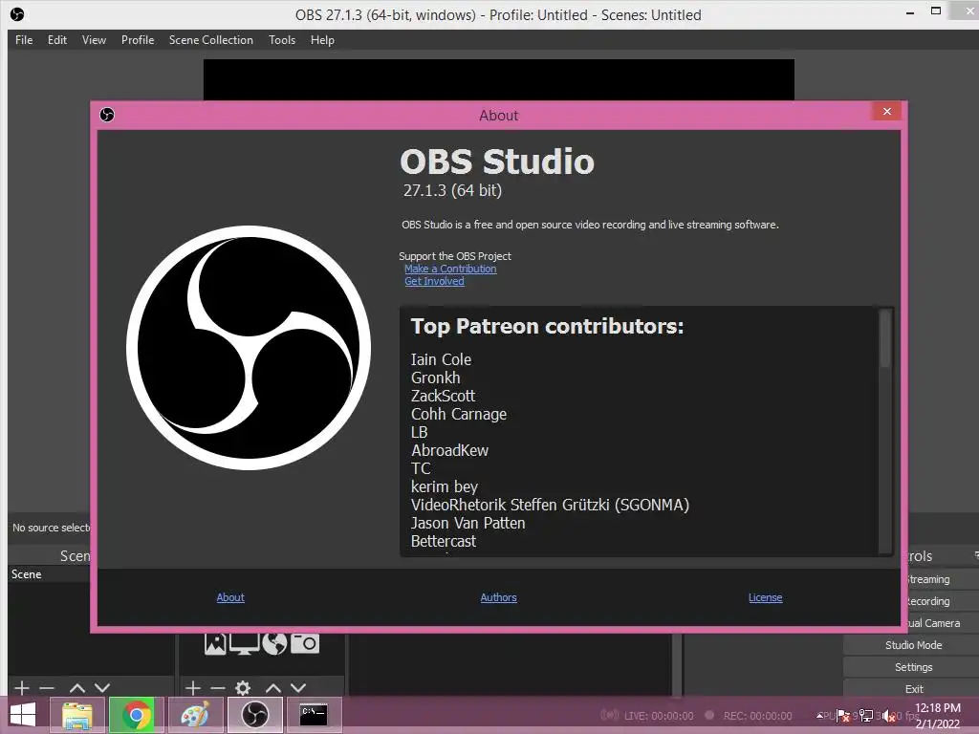979x734 pixels.
Task: Click contributor name 'Gronkh'
Action: point(435,378)
